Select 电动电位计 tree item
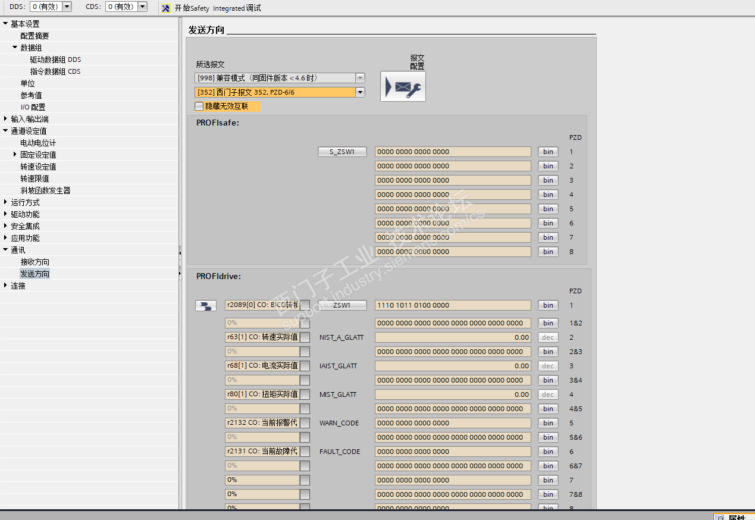 (38, 143)
